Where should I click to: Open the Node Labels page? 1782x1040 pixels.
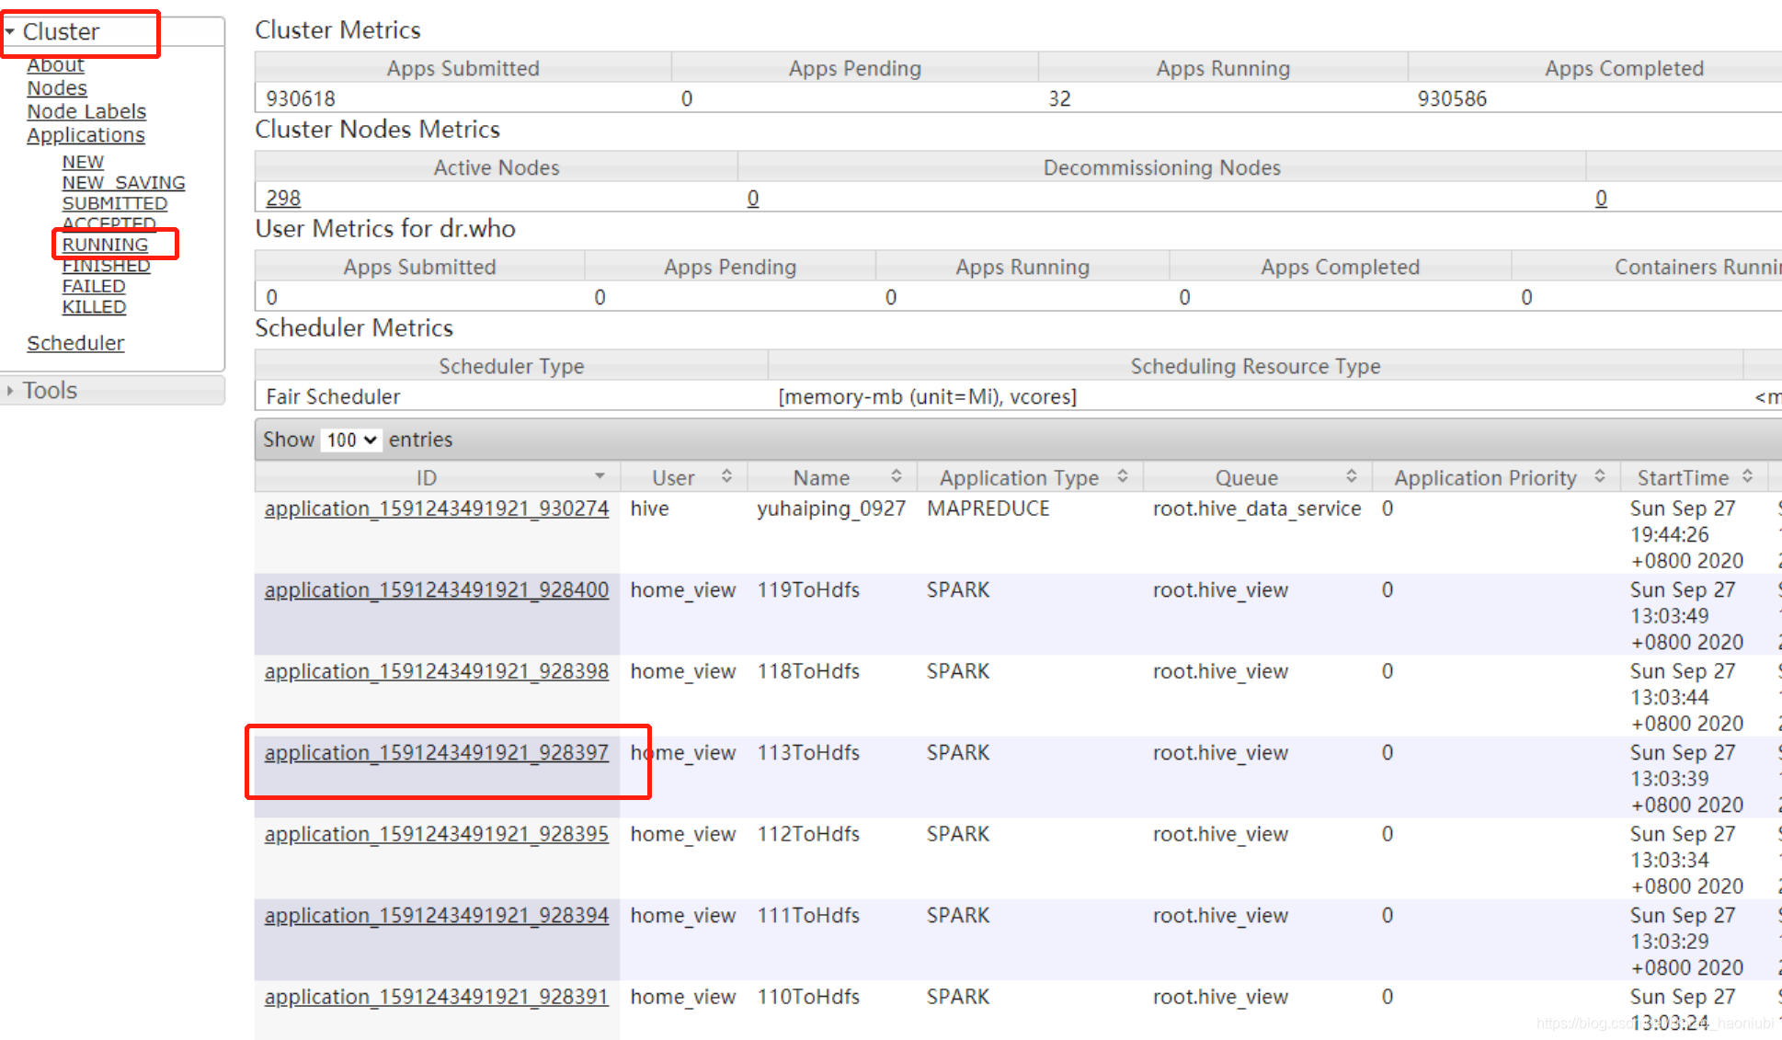point(86,111)
